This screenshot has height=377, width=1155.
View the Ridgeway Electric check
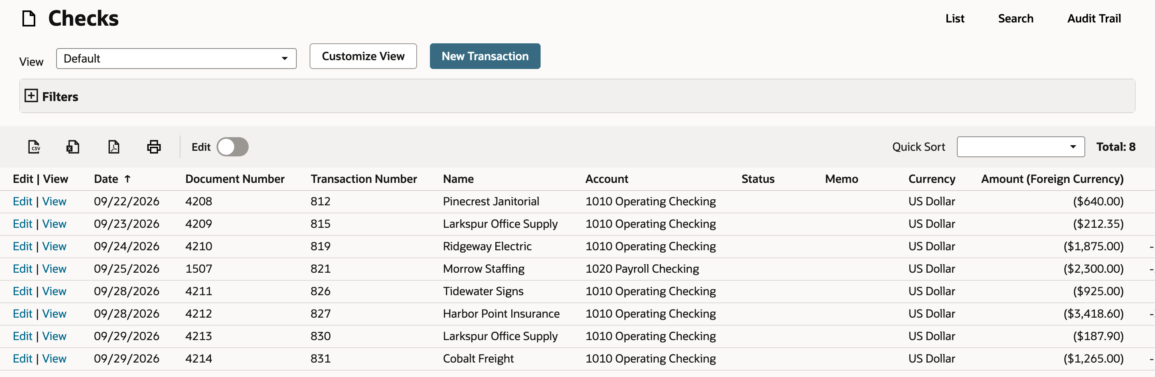[54, 246]
